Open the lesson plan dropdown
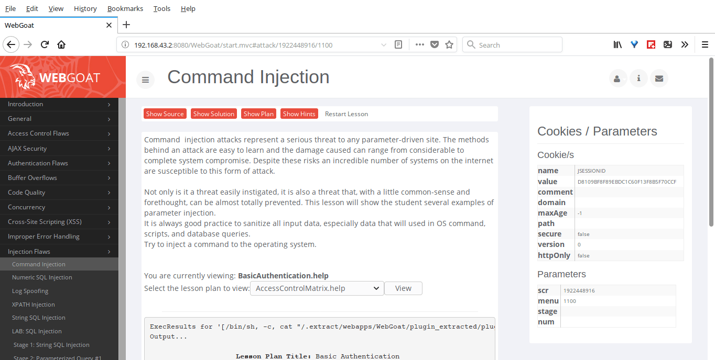Viewport: 715px width, 360px height. click(x=317, y=288)
